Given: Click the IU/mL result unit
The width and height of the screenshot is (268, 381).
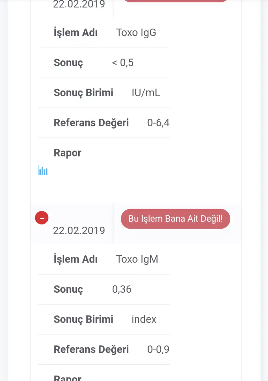Looking at the screenshot, I should [x=146, y=93].
